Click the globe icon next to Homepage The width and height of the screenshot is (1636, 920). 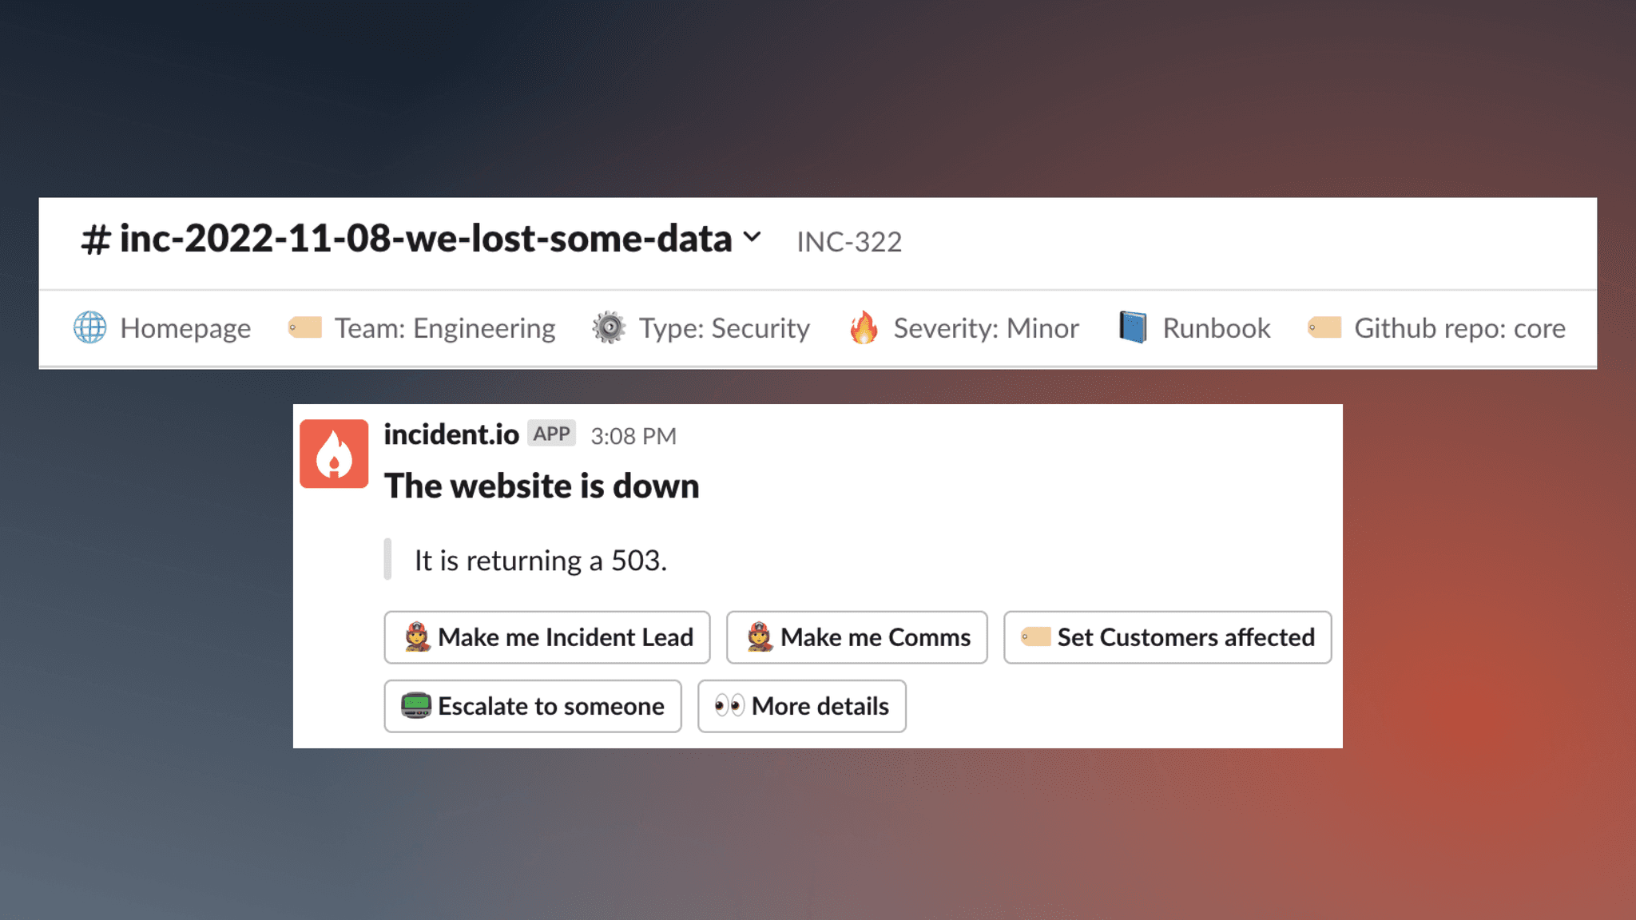(89, 327)
